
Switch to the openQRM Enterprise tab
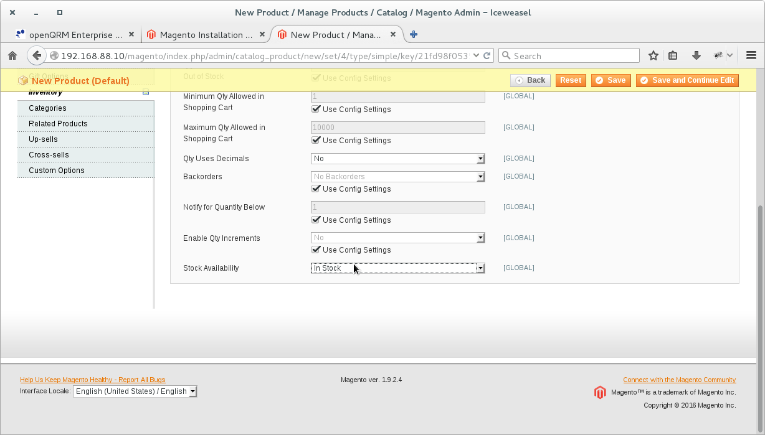pyautogui.click(x=76, y=35)
